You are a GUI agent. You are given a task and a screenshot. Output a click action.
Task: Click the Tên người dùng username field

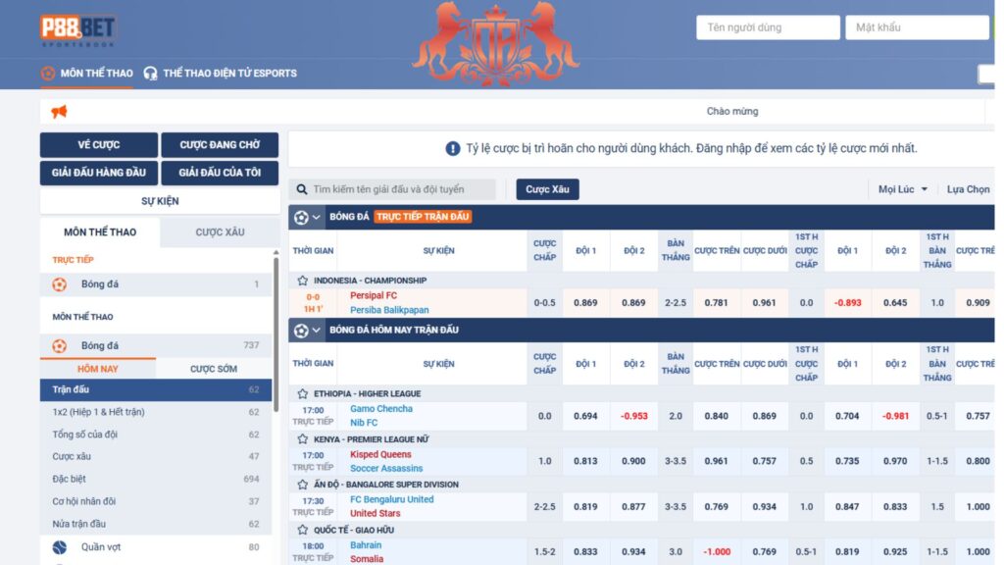tap(768, 27)
